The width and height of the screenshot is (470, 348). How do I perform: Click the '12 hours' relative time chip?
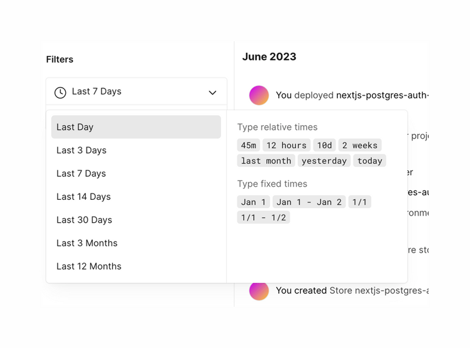point(286,145)
